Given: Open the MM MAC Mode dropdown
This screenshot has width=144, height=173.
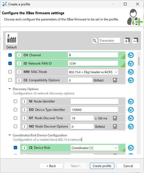Looking at the screenshot, I should [x=93, y=72].
